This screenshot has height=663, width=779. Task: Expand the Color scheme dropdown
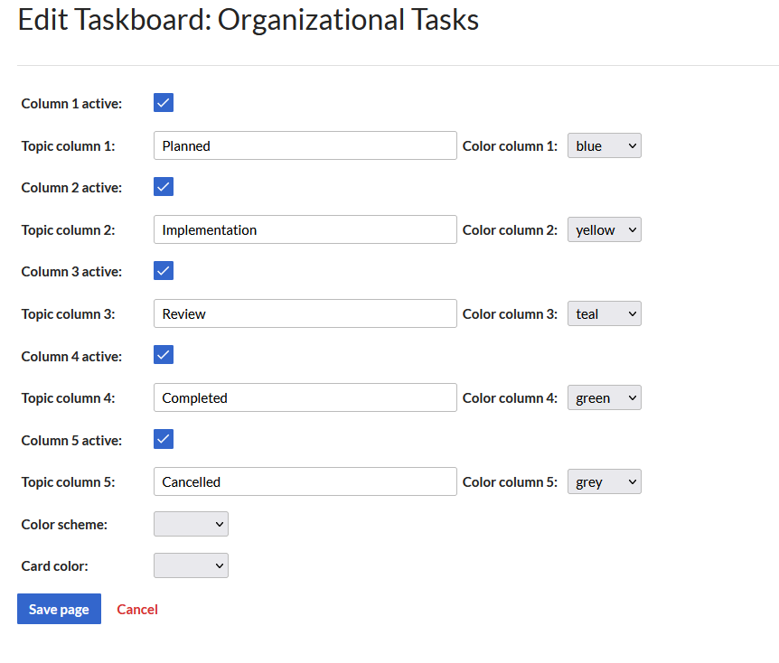(x=191, y=524)
